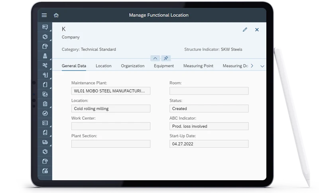Go to the home page icon

click(56, 15)
